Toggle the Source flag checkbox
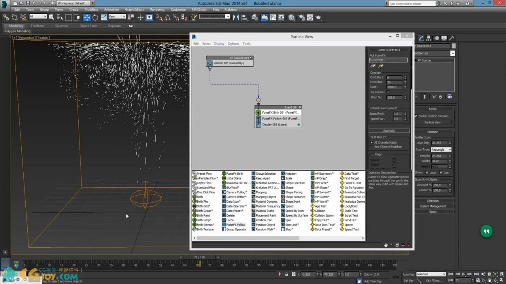Viewport: 506px width, 284px height. (x=394, y=160)
